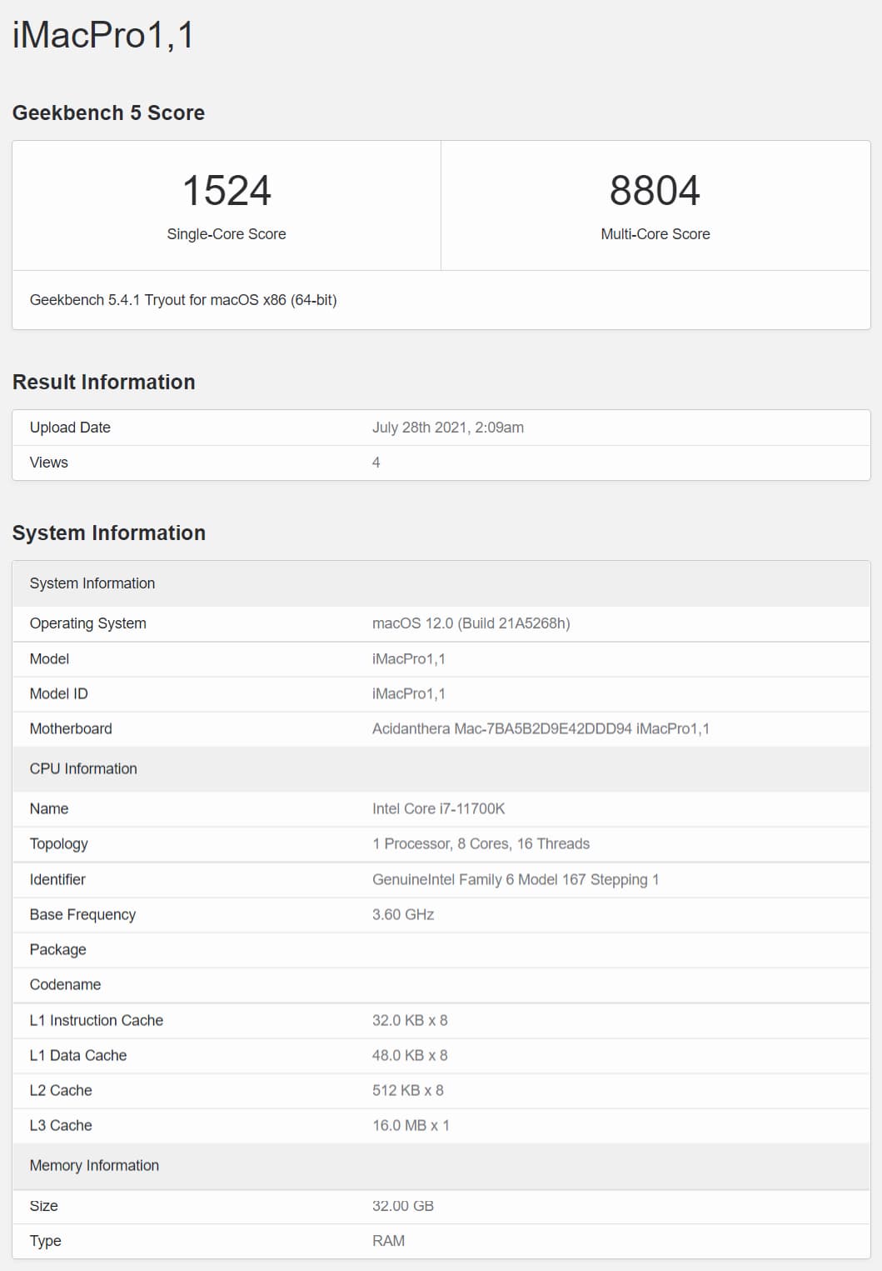Select the 8804 multi-core score value
This screenshot has width=882, height=1271.
pos(655,191)
